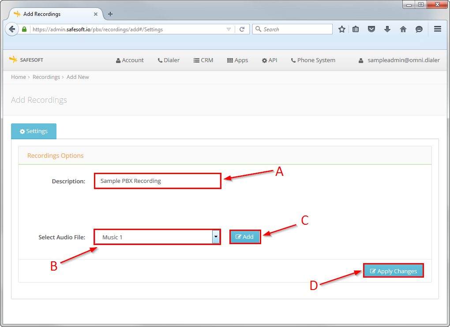Open a new browser tab with plus

click(110, 14)
